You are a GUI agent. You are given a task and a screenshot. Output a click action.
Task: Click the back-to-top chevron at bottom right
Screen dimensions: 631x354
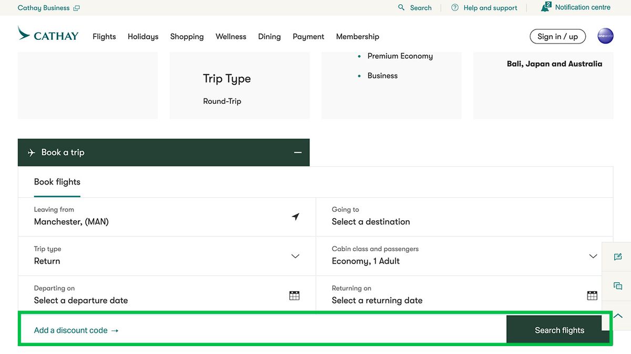point(618,315)
